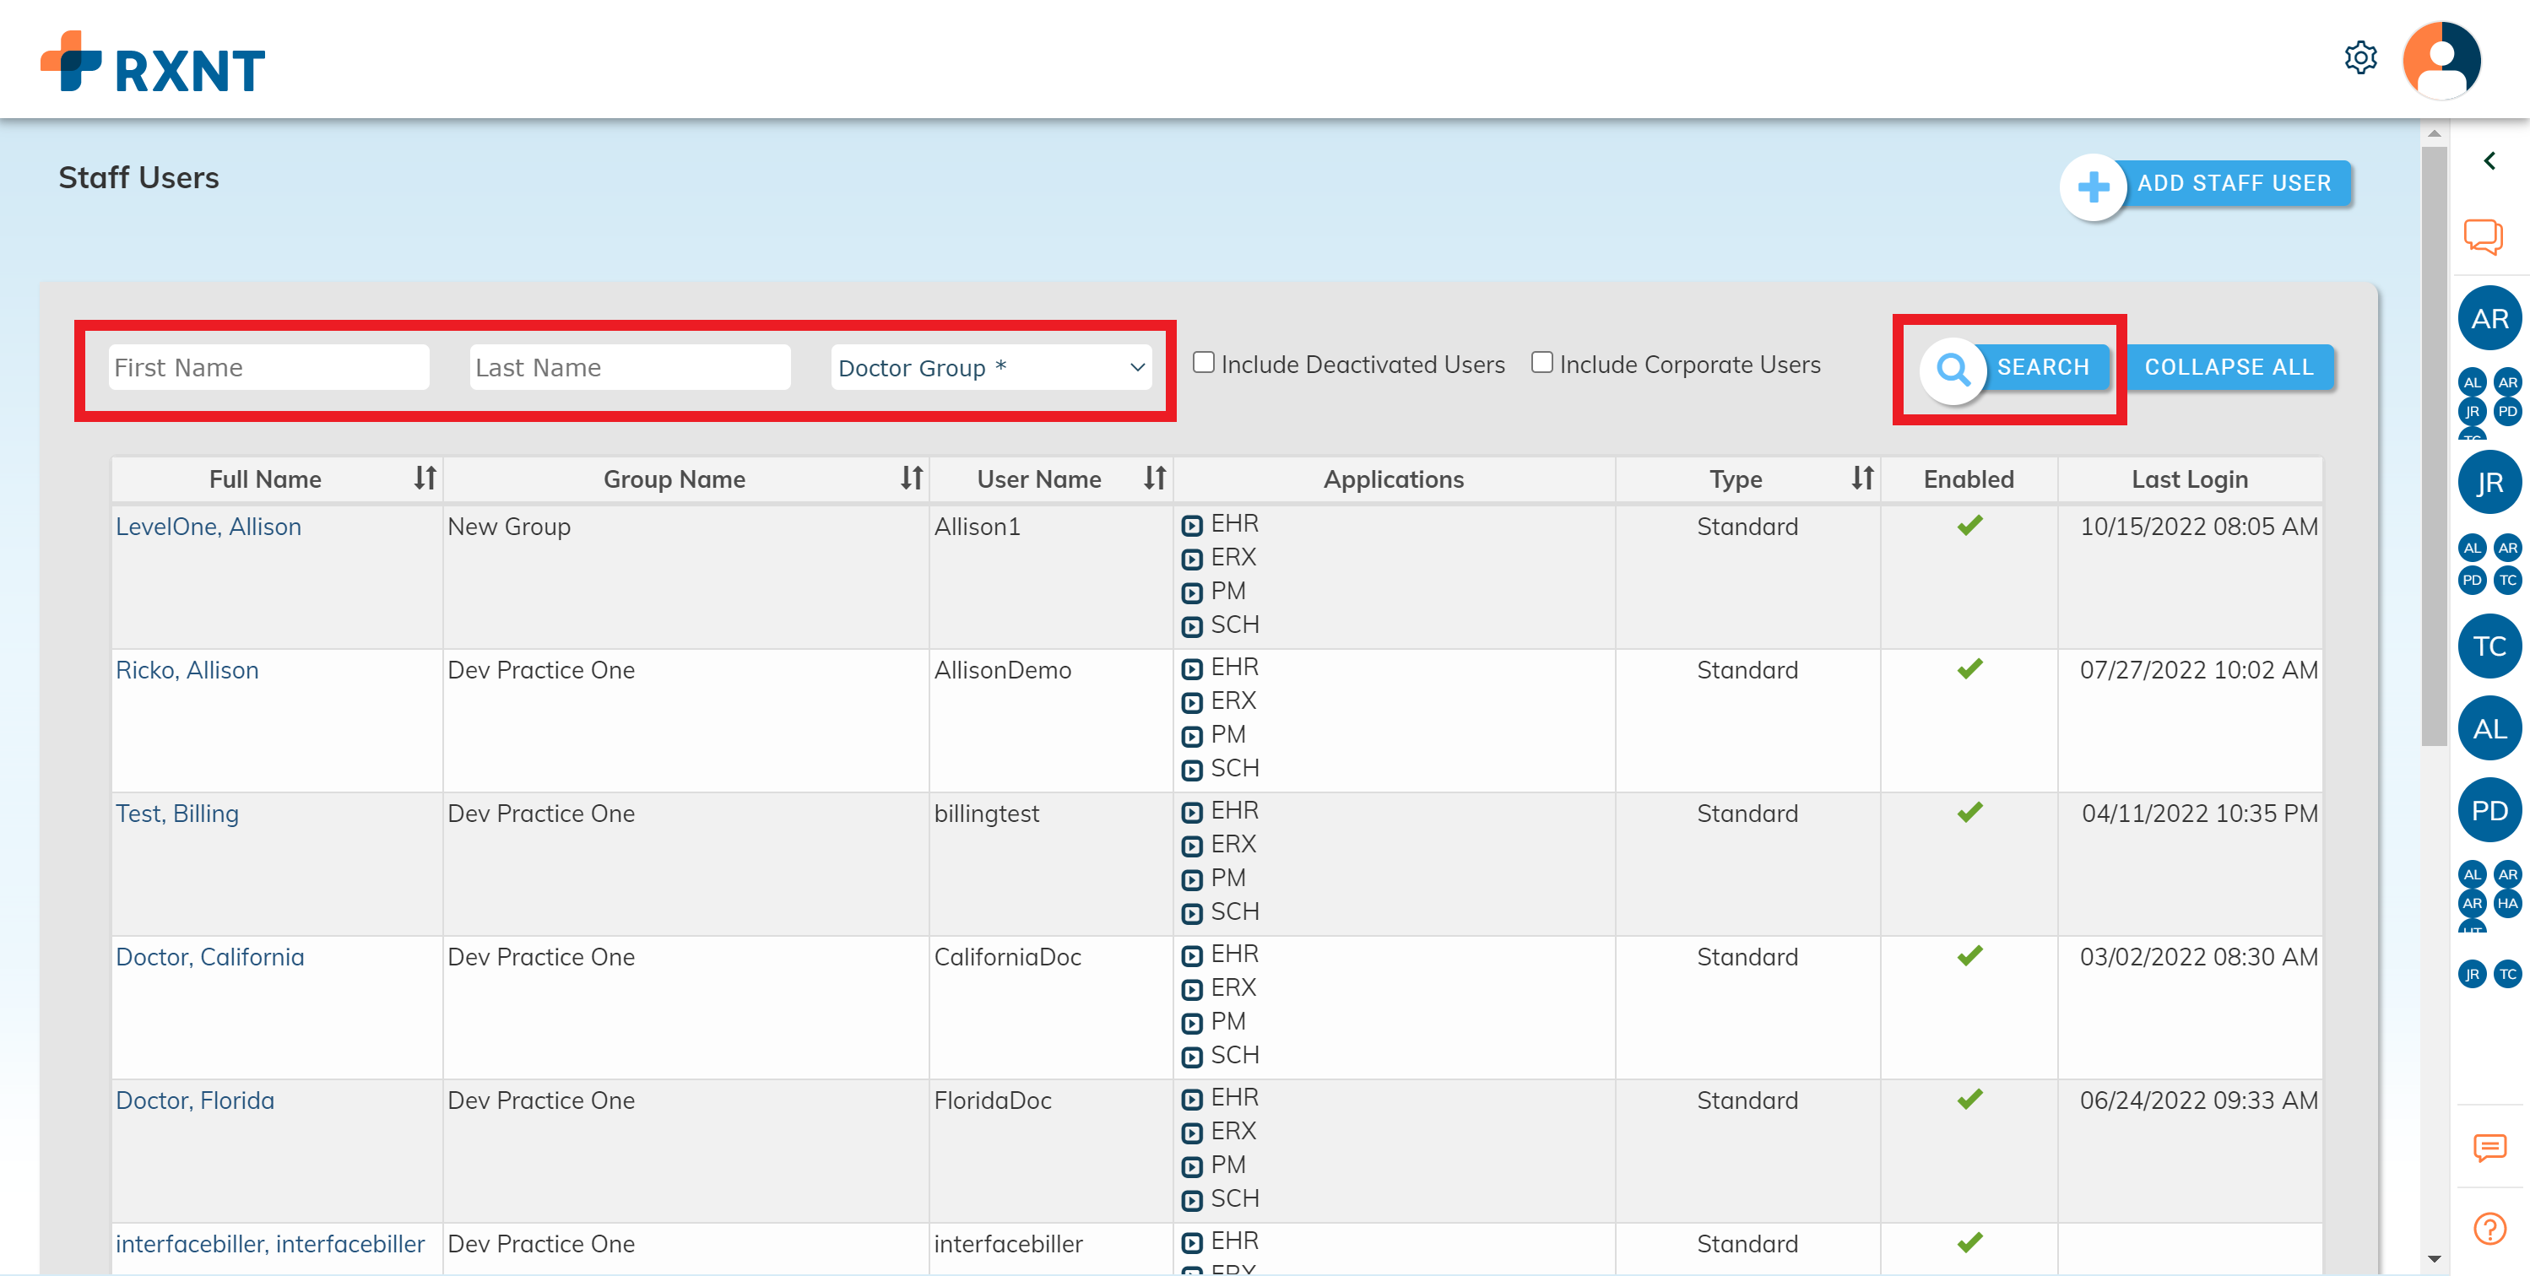2530x1276 pixels.
Task: Click the plus icon for Add Staff User
Action: tap(2093, 187)
